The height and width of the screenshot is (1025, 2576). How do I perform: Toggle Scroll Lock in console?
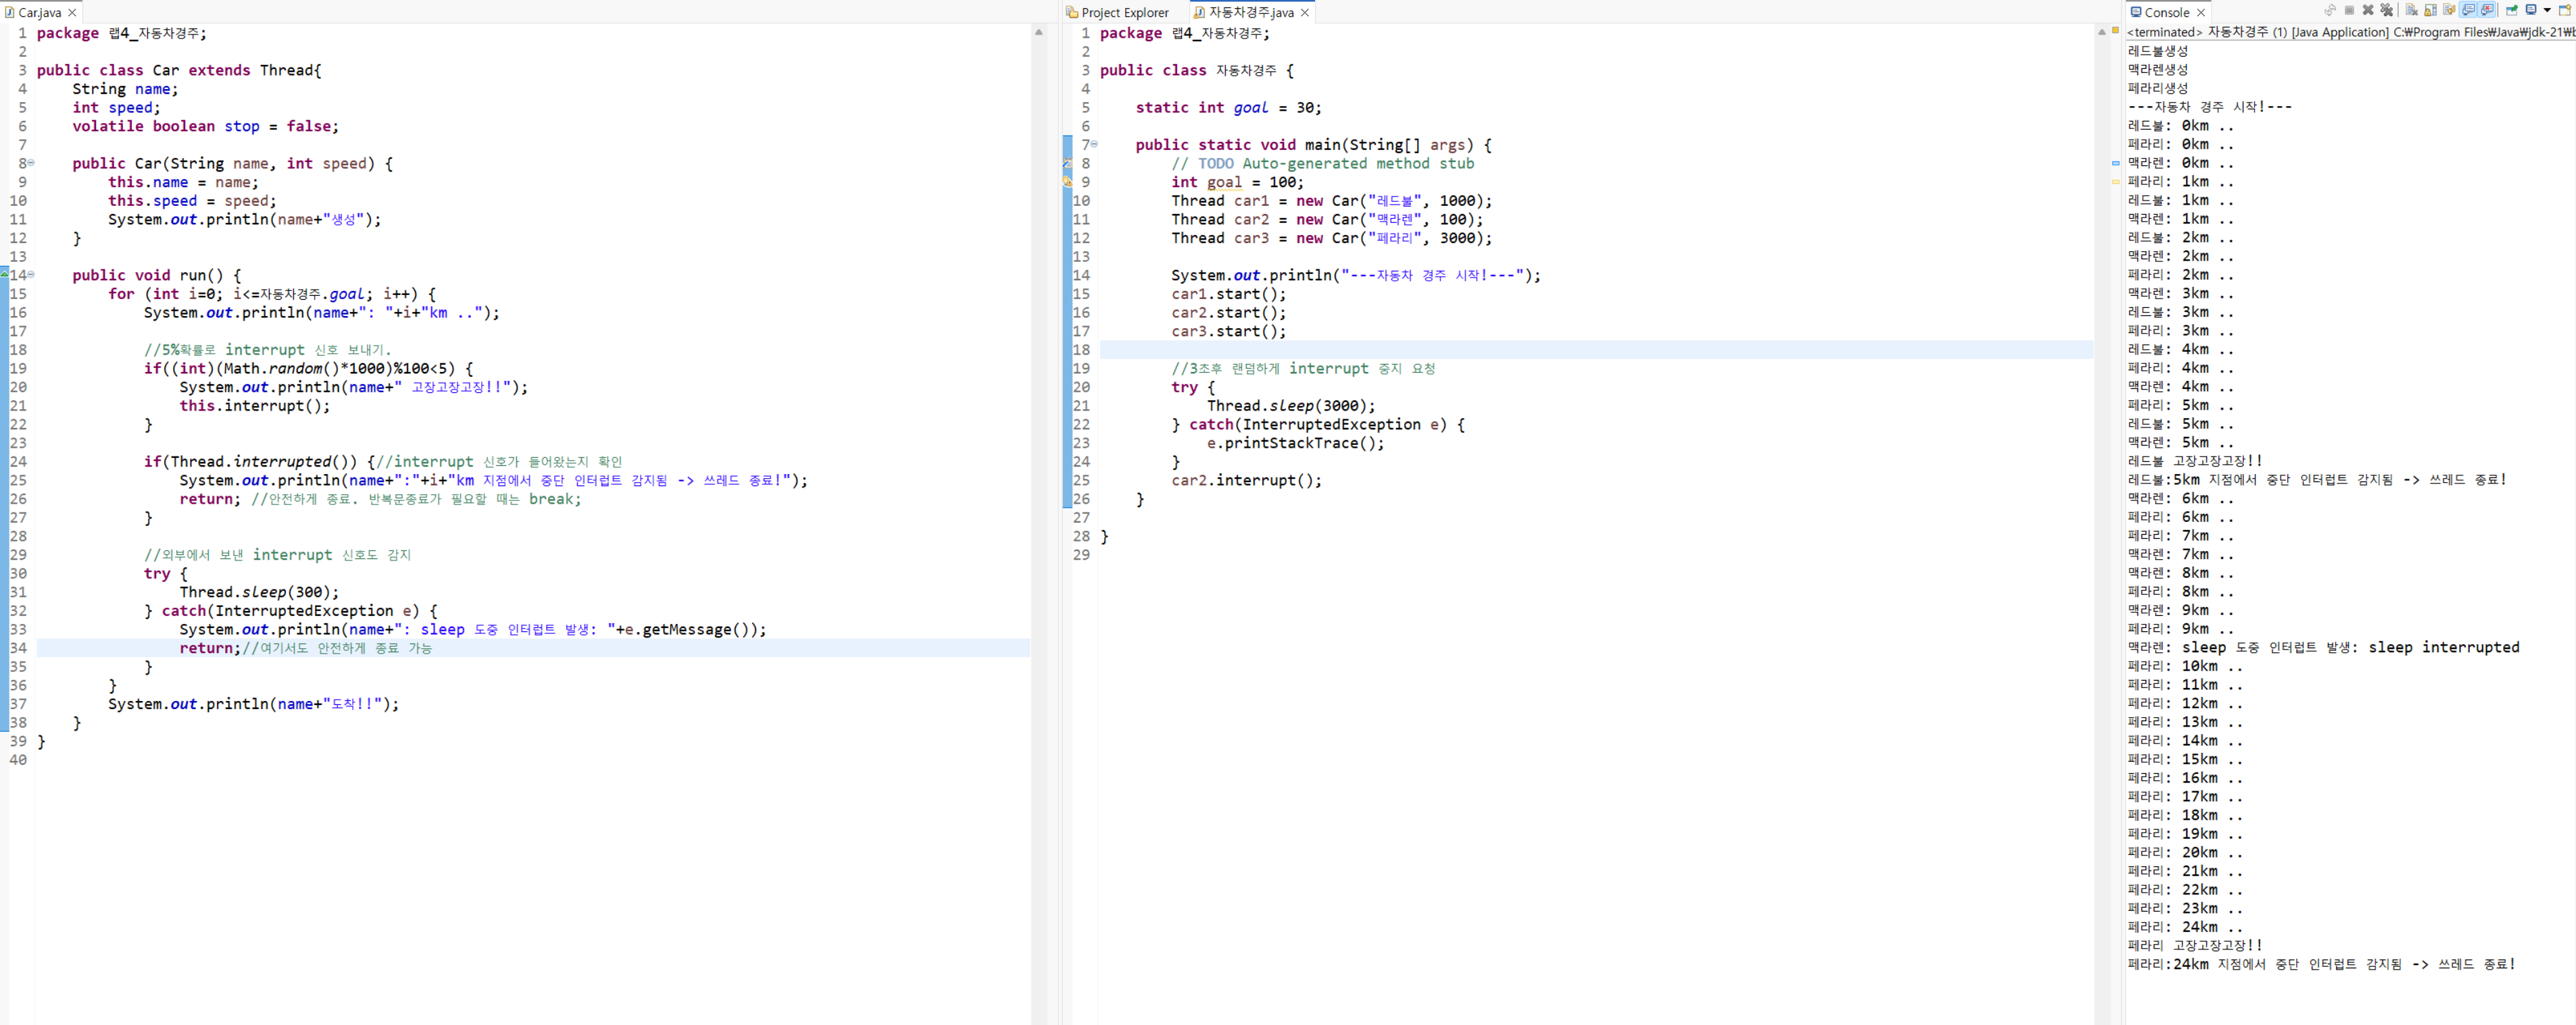click(x=2430, y=10)
